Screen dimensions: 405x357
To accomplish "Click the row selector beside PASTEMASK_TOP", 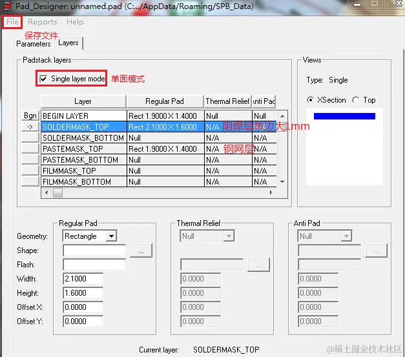I will [30, 148].
